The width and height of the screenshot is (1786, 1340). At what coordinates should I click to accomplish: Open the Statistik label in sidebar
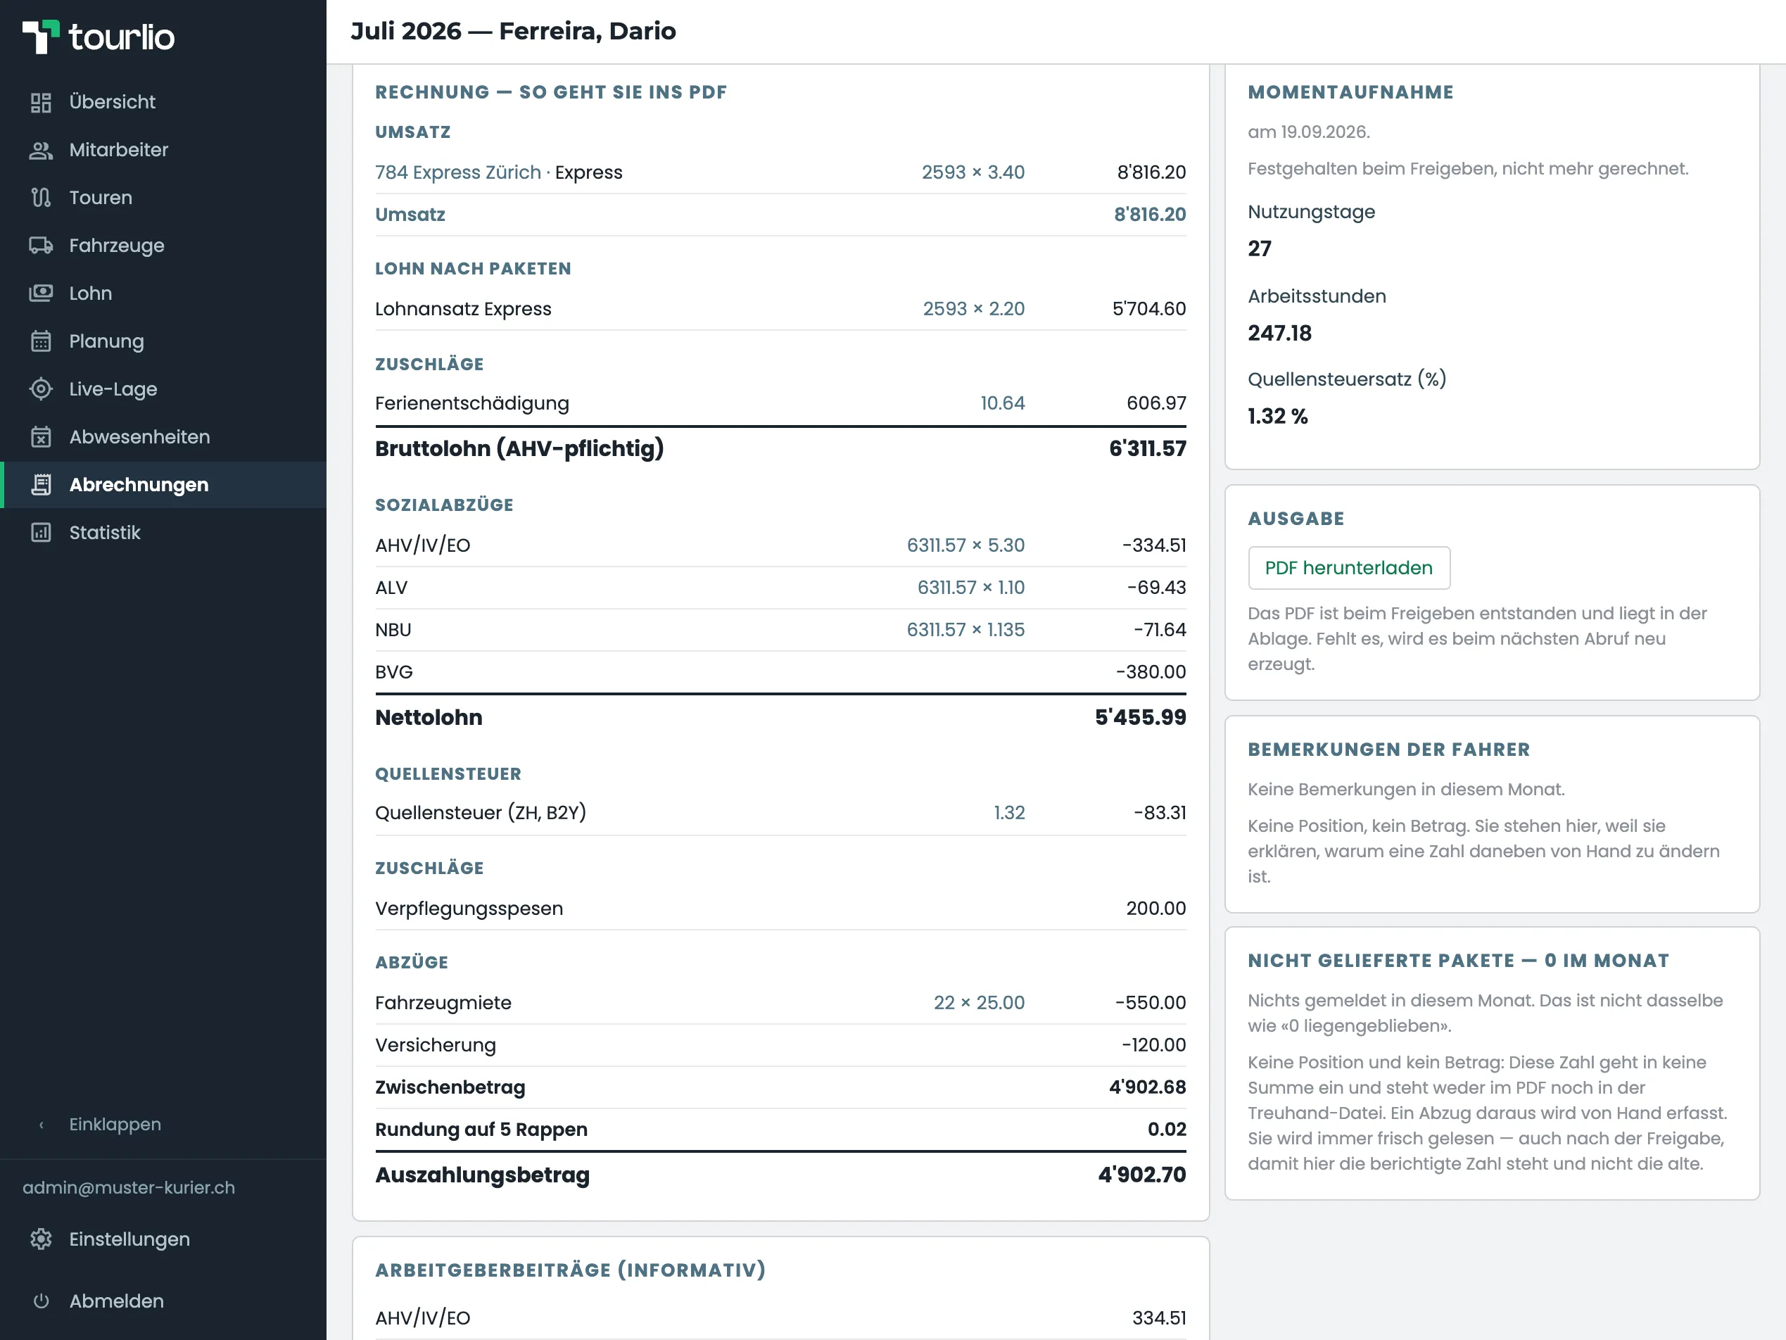(x=105, y=532)
